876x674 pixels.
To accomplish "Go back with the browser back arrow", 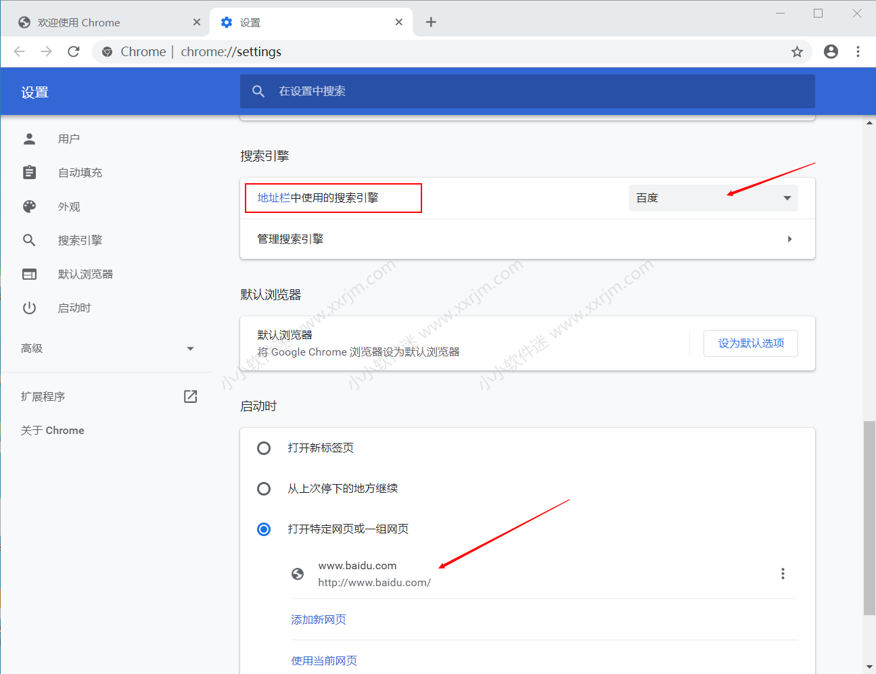I will (20, 51).
